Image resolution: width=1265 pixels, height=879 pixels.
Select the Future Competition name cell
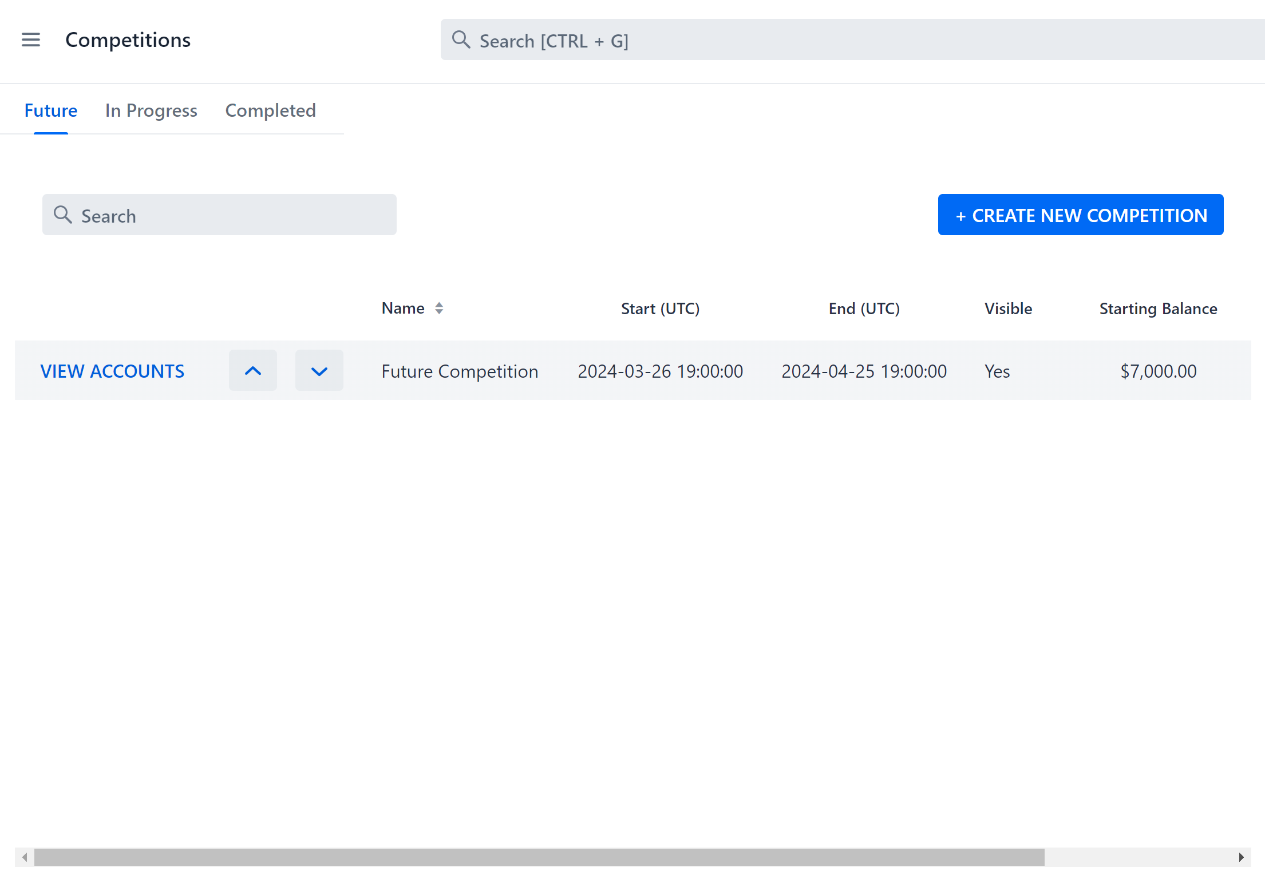460,371
